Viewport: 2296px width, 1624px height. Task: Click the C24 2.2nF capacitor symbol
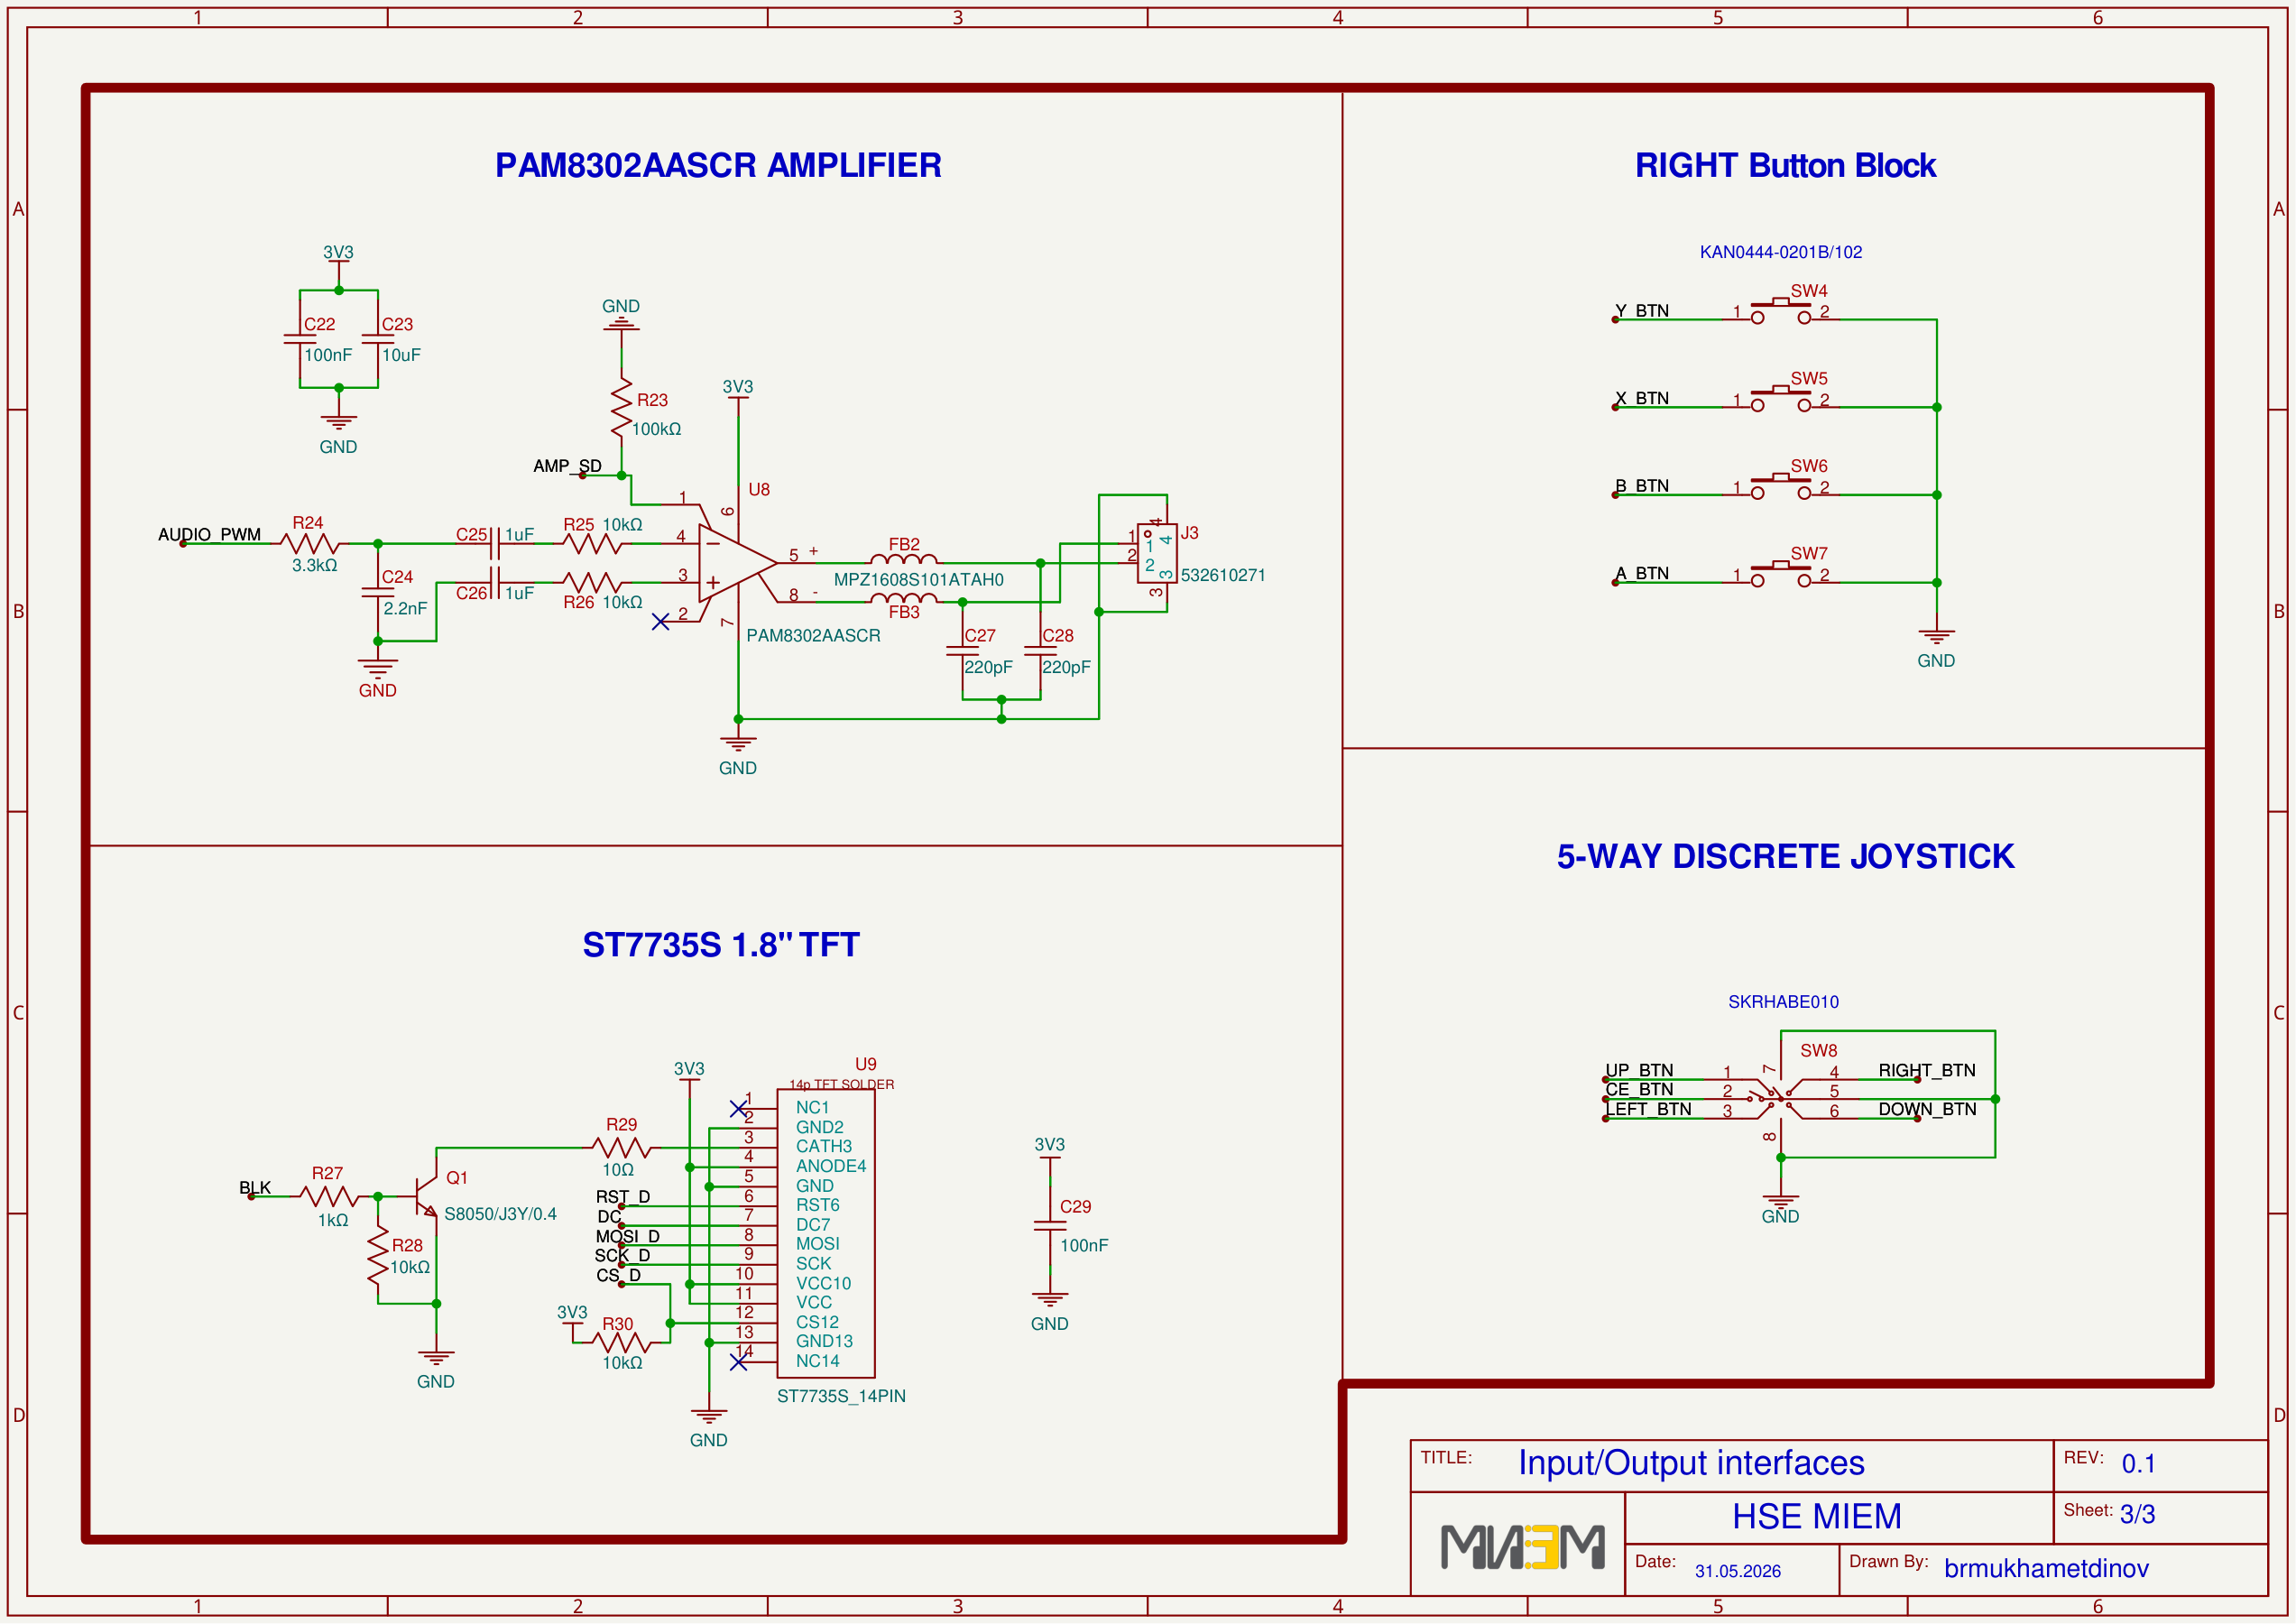[x=378, y=592]
